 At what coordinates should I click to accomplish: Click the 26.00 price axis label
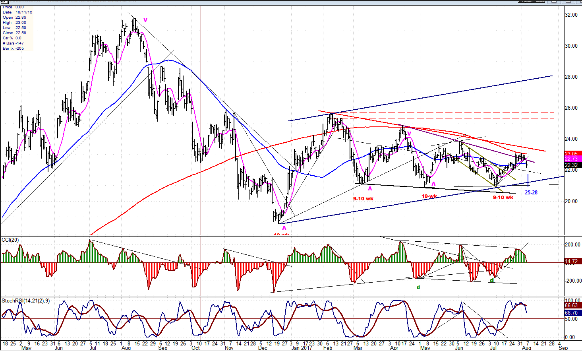pos(571,108)
